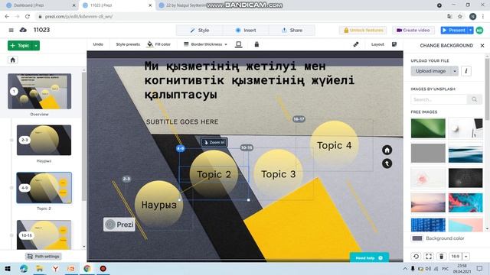490x275 pixels.
Task: Click the Unsplash search magnifier icon
Action: pos(475,99)
